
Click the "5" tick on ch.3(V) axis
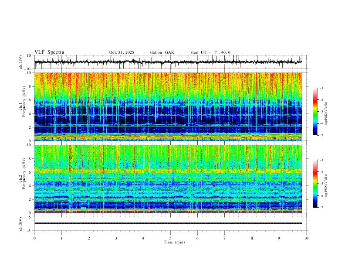point(30,217)
